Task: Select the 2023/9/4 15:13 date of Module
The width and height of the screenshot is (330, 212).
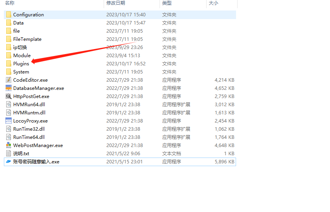Action: tap(123, 56)
